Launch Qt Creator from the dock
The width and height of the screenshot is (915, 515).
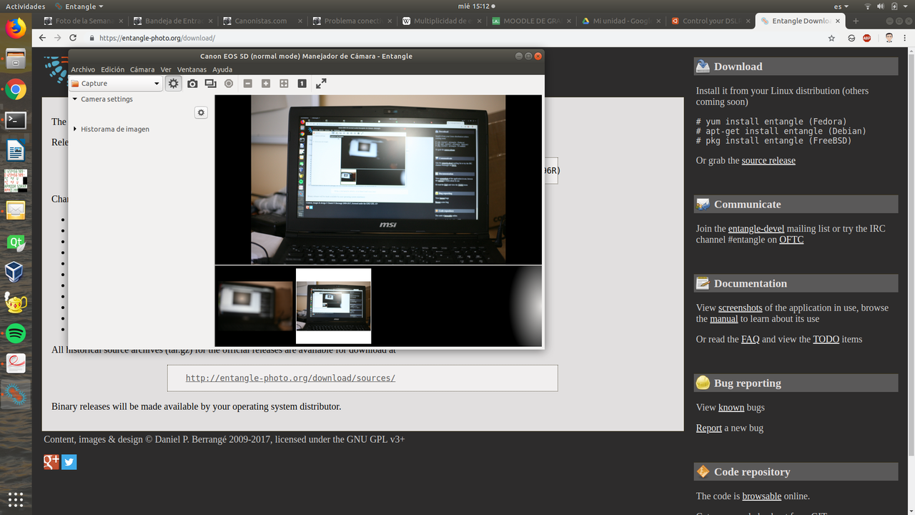(x=16, y=242)
